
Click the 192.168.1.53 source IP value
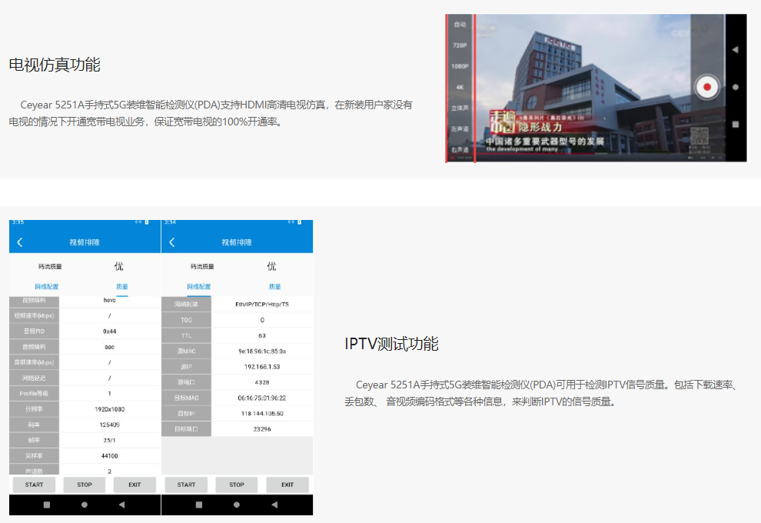pyautogui.click(x=263, y=366)
